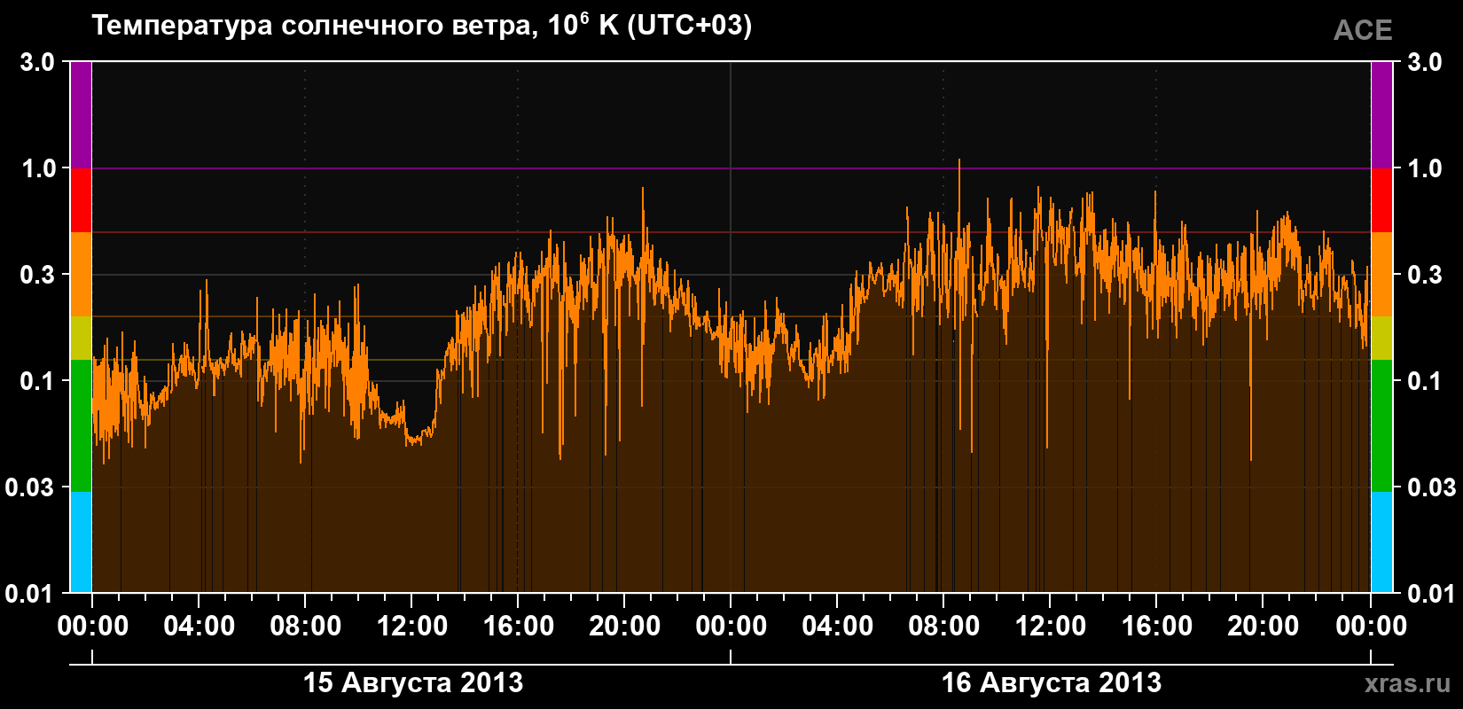
Task: Click the 3.0 value on the right axis
Action: point(1425,62)
